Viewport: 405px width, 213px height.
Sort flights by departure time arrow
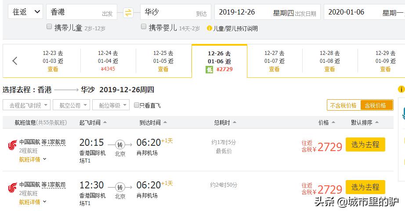[105, 123]
